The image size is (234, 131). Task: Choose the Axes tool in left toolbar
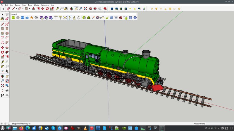(x=2, y=71)
